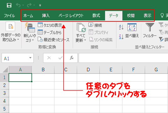This screenshot has width=168, height=113.
Task: Click 最近使ったソース button
Action: 53,40
